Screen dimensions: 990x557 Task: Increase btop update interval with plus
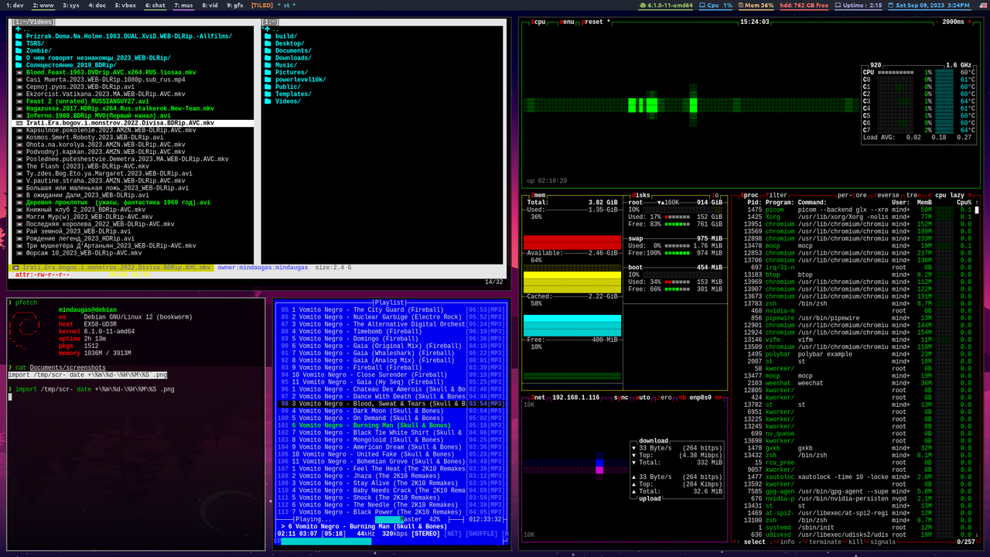click(x=969, y=22)
